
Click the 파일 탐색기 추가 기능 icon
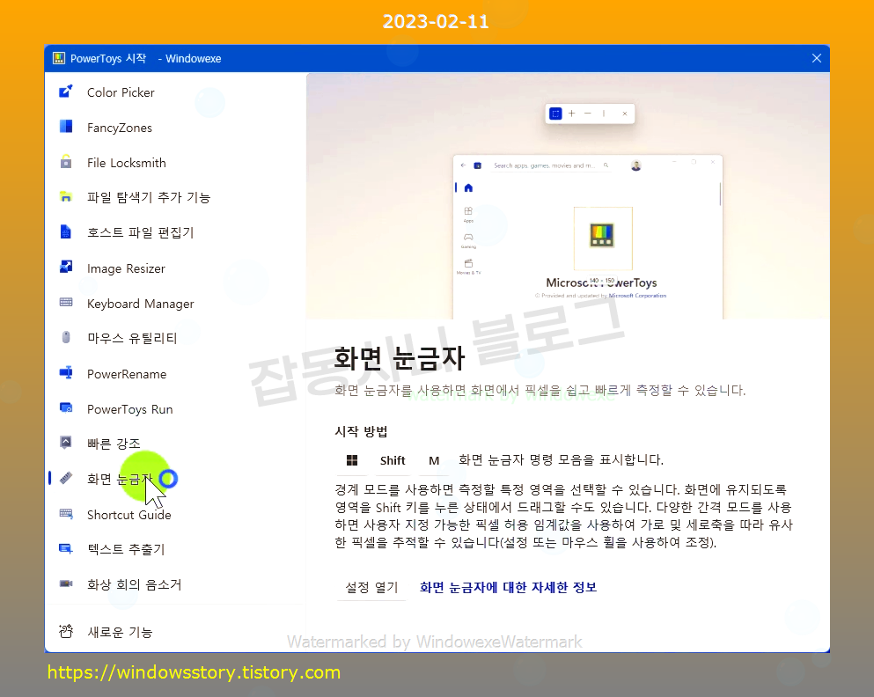pos(66,196)
